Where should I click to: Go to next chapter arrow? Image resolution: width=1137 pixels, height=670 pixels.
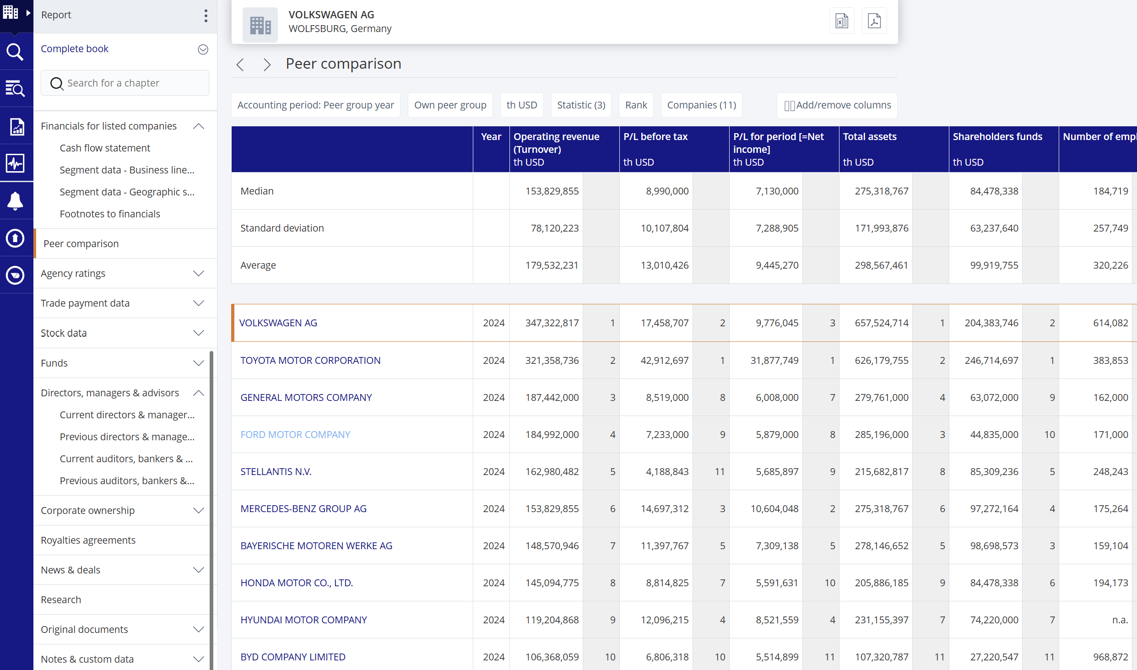[x=267, y=65]
